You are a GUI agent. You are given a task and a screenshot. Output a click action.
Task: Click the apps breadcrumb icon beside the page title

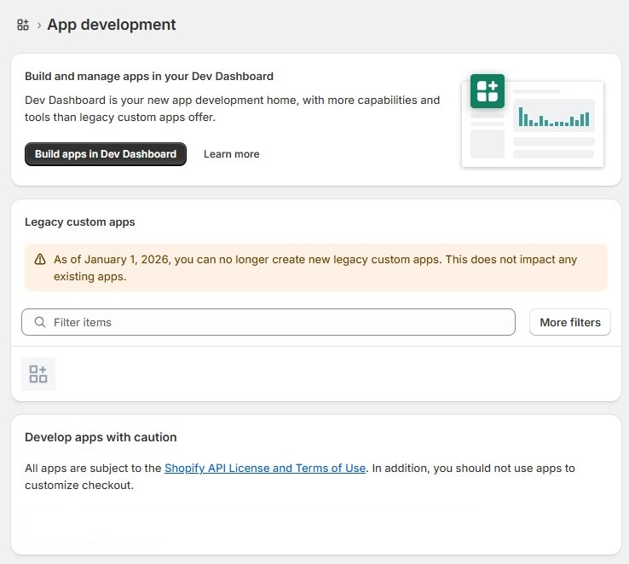23,25
